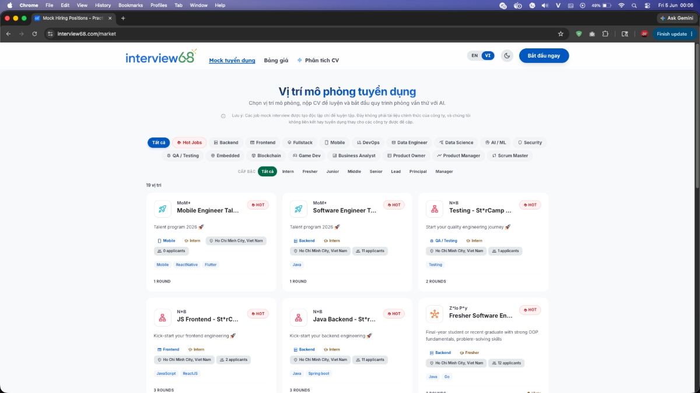Viewport: 700px width, 393px height.
Task: Open a new browser tab
Action: tap(123, 18)
